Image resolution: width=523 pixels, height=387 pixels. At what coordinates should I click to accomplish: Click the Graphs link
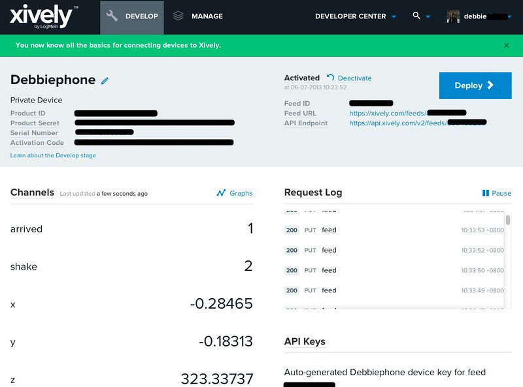tap(241, 193)
